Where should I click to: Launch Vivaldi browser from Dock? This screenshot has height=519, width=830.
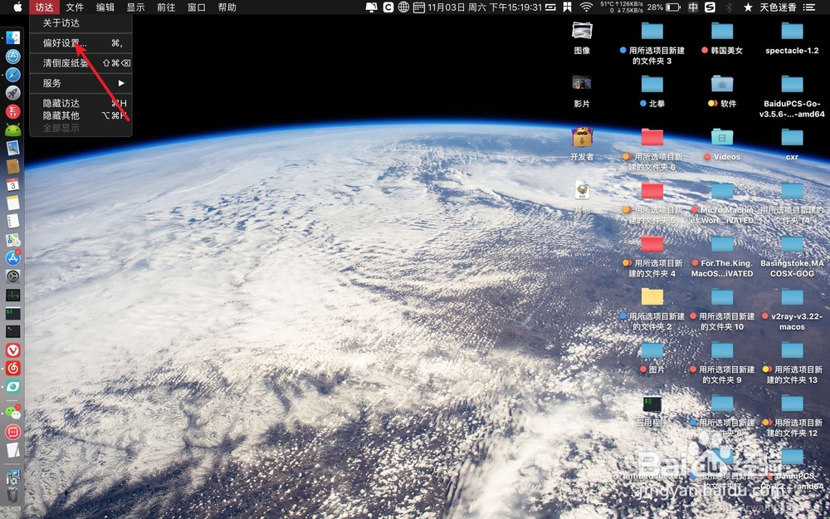point(12,350)
